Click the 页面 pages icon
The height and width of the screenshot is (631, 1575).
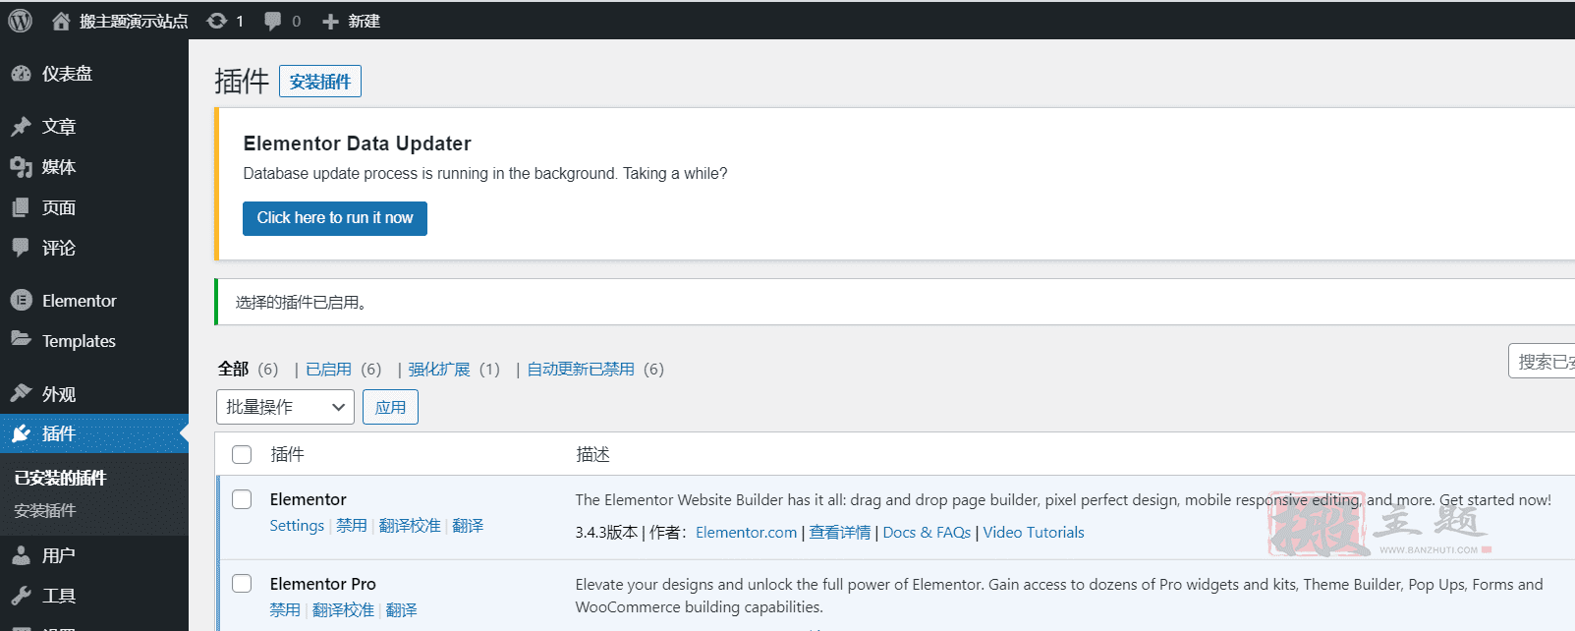(x=21, y=207)
